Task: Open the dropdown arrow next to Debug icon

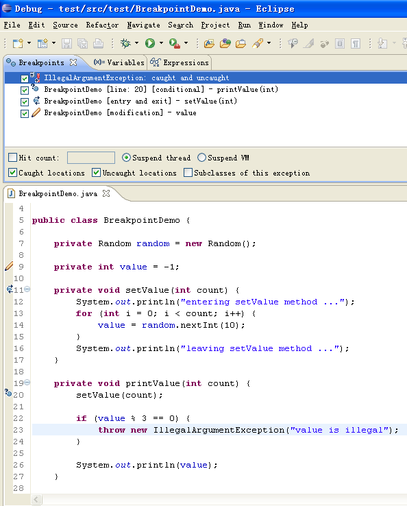Action: pos(137,43)
